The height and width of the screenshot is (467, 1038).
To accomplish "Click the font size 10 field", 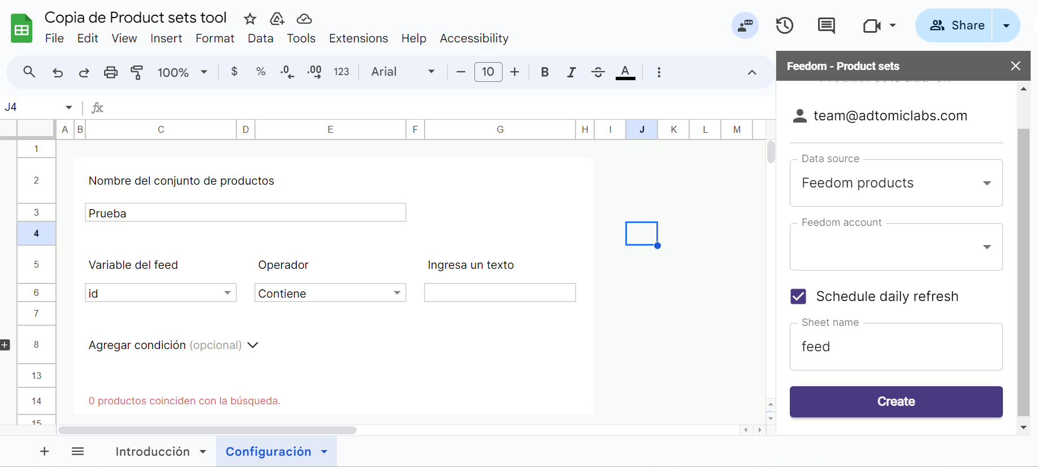I will coord(488,72).
